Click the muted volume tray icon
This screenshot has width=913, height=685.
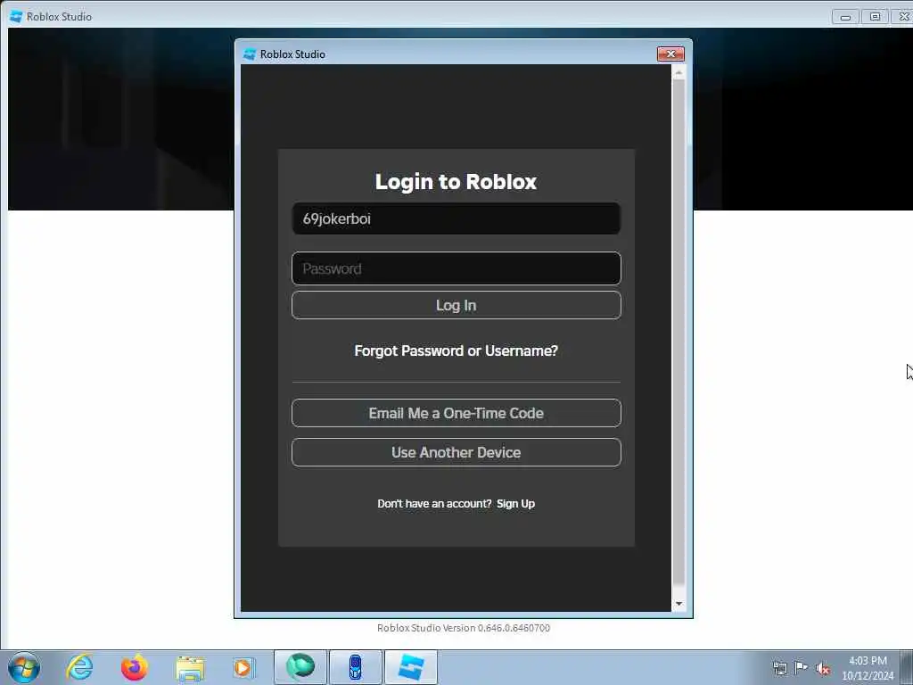point(823,668)
